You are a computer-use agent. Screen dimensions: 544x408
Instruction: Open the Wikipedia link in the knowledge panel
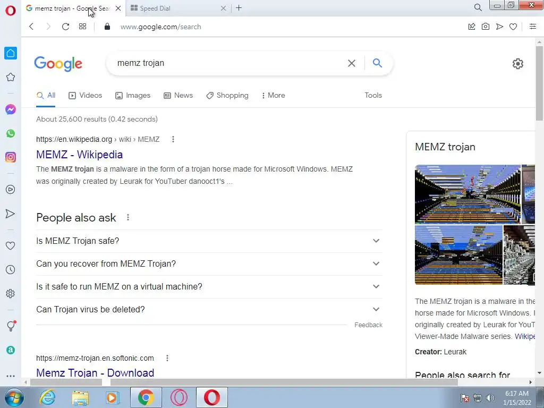pyautogui.click(x=524, y=336)
